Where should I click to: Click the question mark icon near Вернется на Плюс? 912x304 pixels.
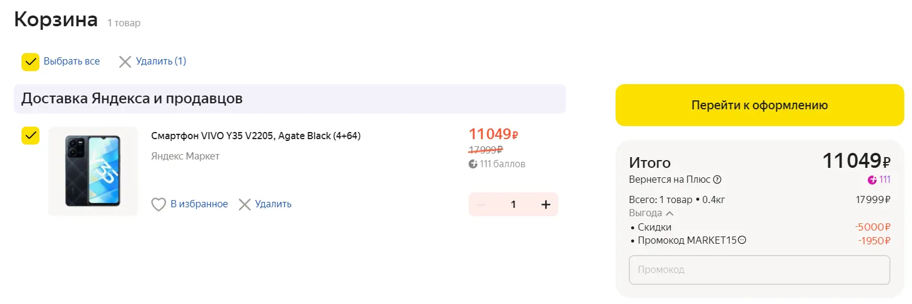click(717, 180)
